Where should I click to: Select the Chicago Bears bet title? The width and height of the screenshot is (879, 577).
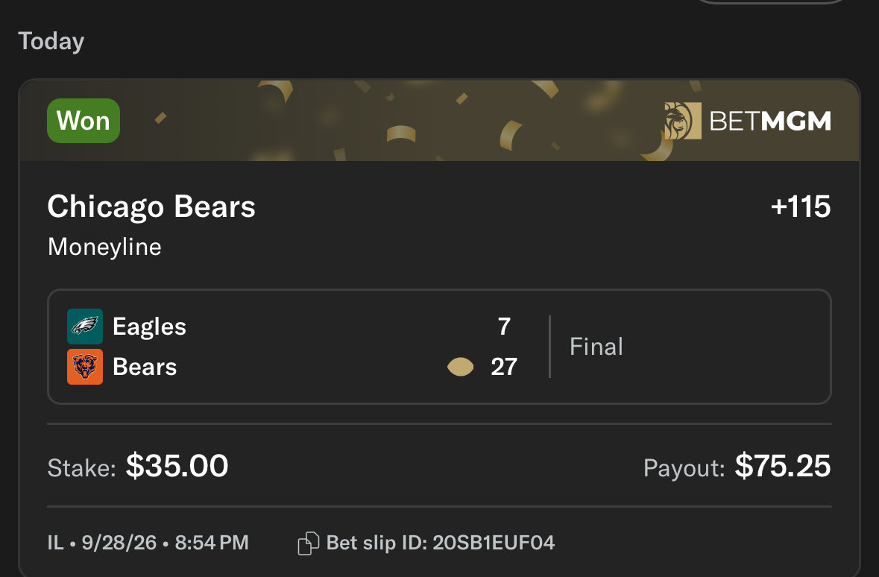point(151,206)
